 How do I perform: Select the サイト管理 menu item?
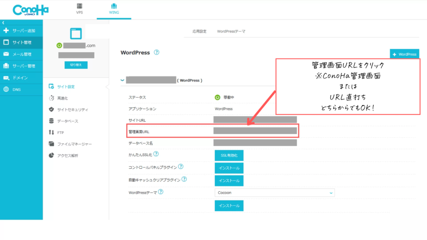[21, 42]
